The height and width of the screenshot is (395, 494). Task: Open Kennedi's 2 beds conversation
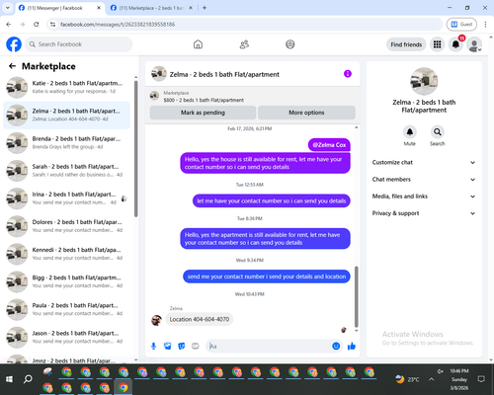pos(66,254)
